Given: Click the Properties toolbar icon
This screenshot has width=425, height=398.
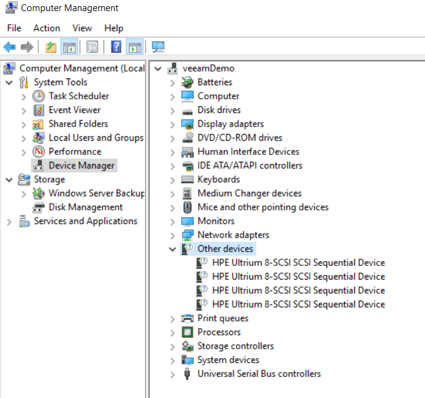Looking at the screenshot, I should click(x=93, y=47).
